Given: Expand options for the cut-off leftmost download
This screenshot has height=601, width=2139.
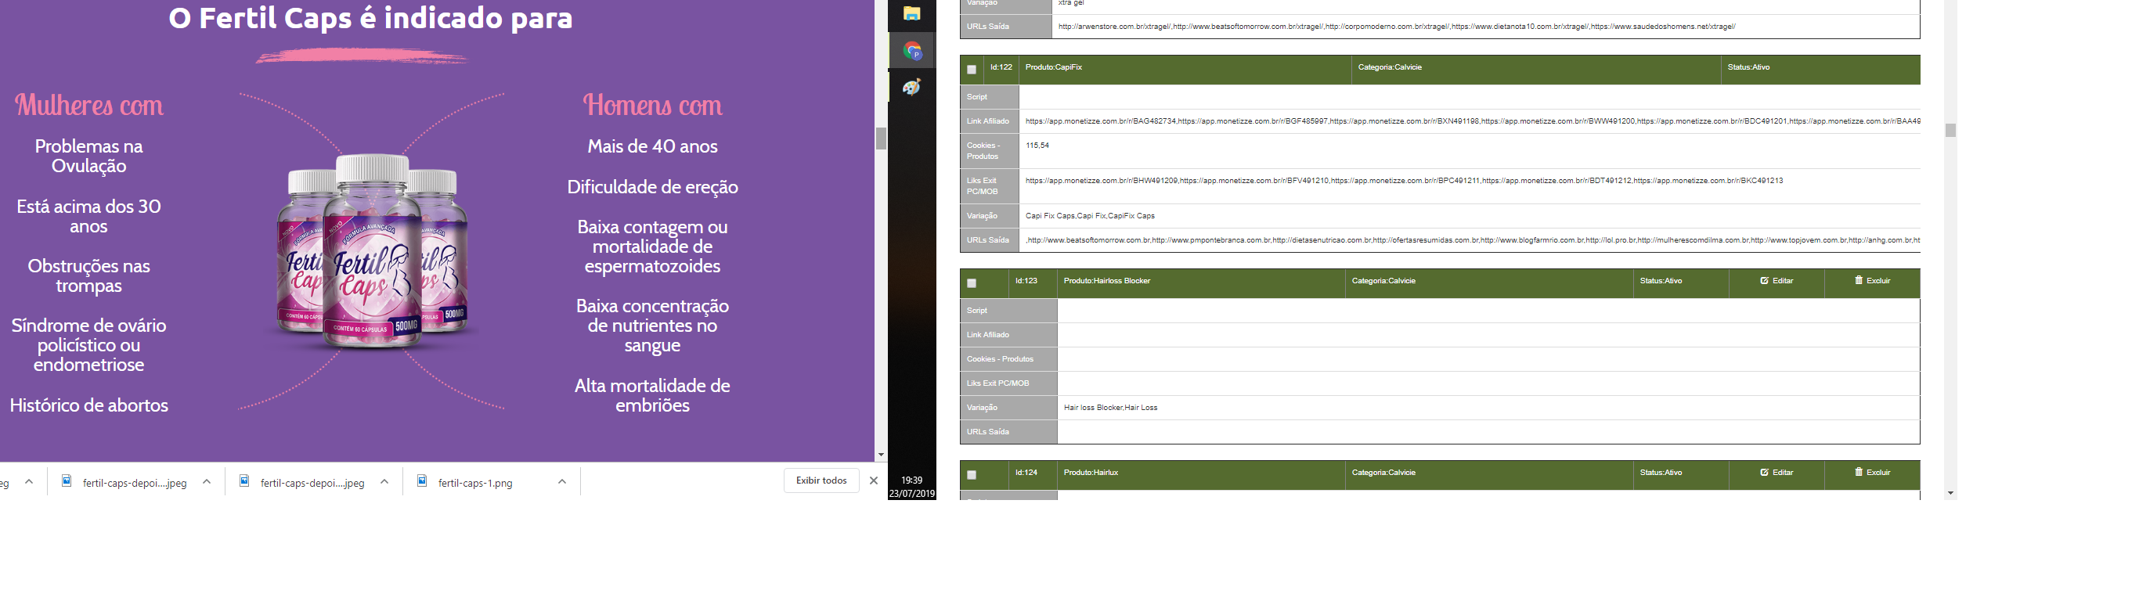Looking at the screenshot, I should click(29, 481).
